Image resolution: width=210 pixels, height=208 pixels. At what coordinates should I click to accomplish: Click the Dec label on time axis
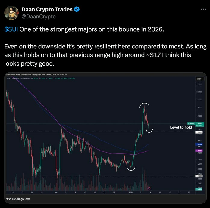(56, 192)
